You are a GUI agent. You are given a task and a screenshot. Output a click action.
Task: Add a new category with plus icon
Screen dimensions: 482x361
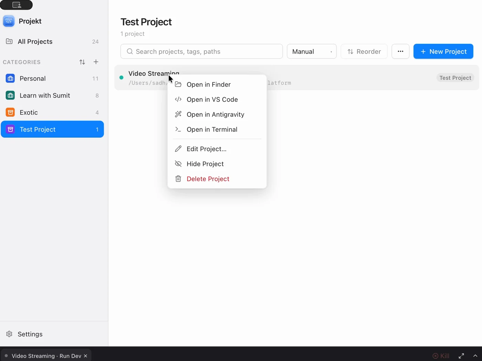[96, 62]
